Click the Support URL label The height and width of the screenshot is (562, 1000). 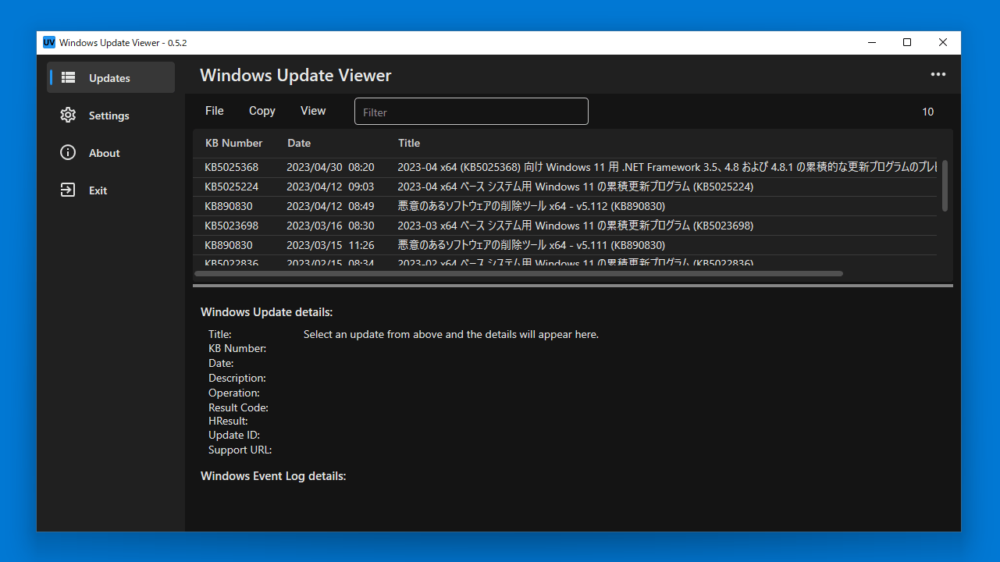[240, 450]
